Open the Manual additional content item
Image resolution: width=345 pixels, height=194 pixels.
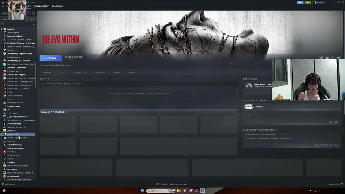click(x=292, y=107)
